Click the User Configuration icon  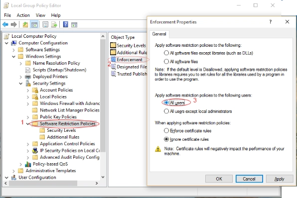13,178
